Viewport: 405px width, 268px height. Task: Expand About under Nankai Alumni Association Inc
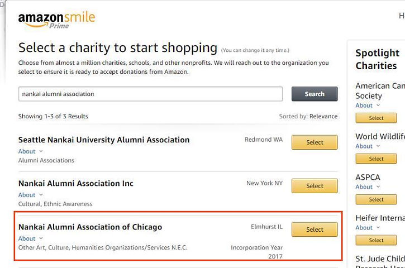pos(31,195)
